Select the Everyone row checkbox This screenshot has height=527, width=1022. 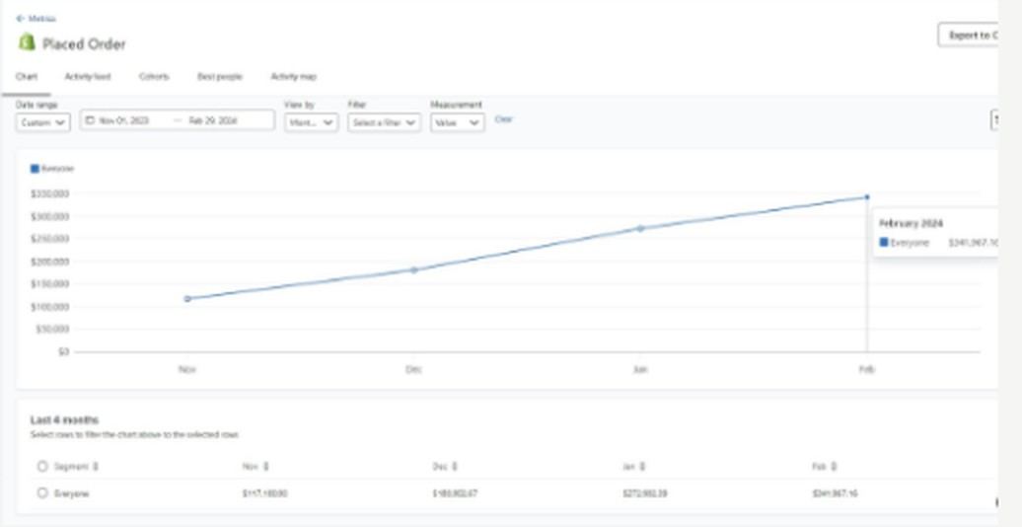click(42, 493)
